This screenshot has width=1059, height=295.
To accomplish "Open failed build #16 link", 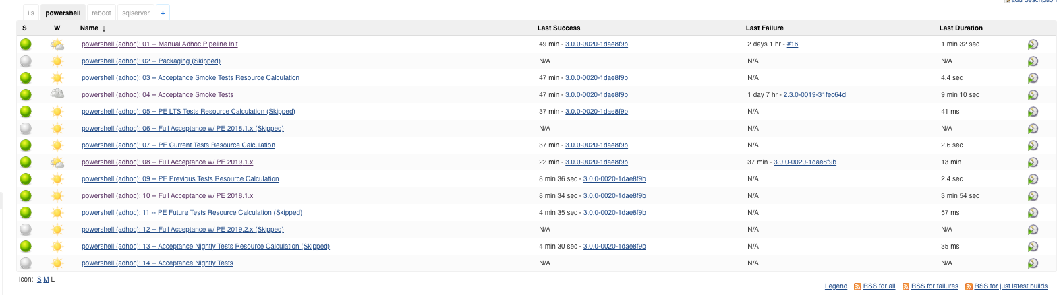I will tap(792, 44).
